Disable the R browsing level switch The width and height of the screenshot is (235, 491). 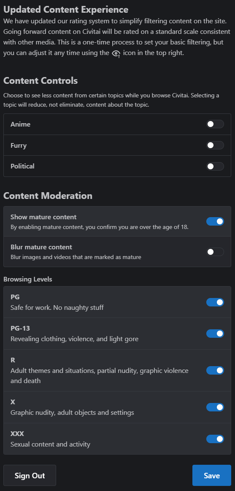215,370
